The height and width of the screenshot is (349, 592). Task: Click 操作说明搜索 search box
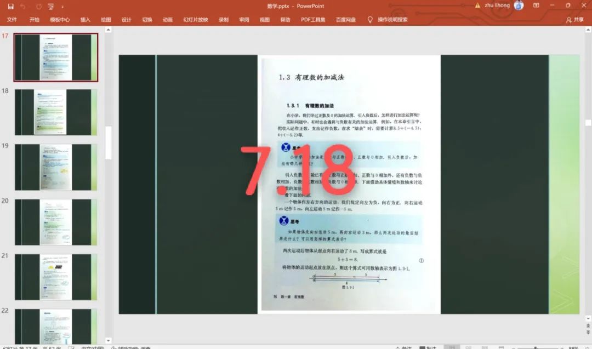392,20
